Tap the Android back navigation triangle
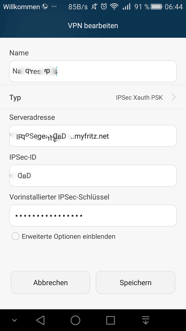Image resolution: width=186 pixels, height=331 pixels. tap(40, 320)
